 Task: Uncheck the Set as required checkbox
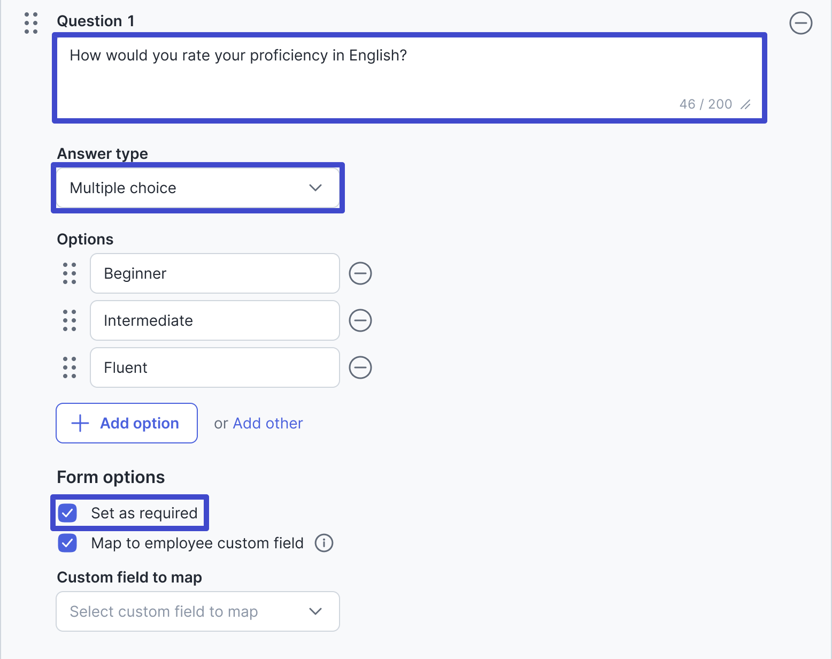click(67, 513)
